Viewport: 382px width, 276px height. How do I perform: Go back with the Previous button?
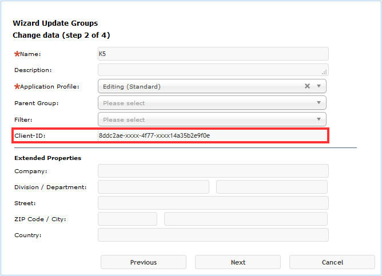pyautogui.click(x=144, y=262)
